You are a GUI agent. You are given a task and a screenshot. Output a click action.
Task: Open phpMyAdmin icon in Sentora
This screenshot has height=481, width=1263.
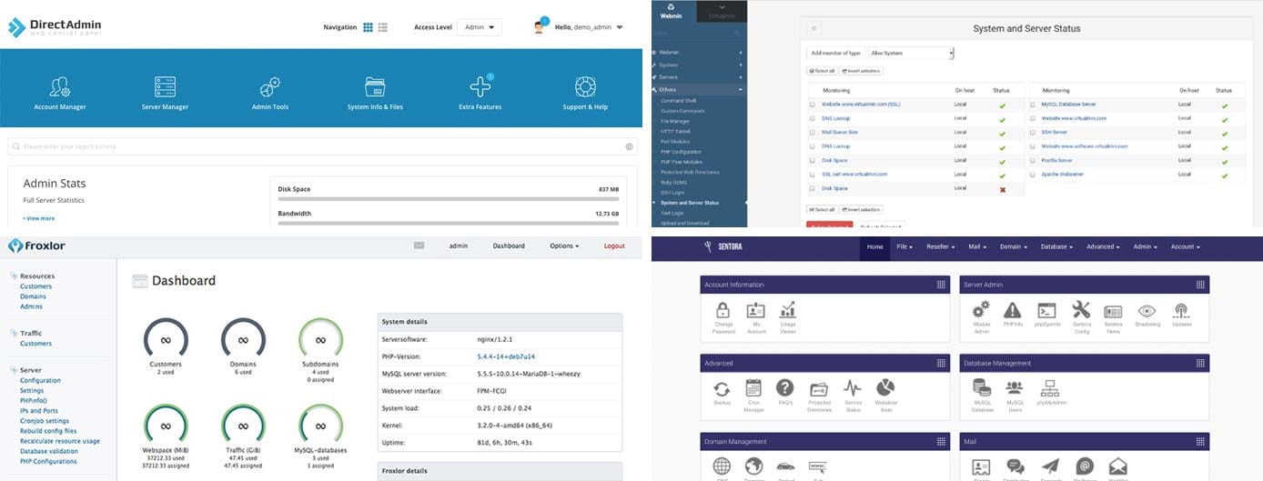pos(1049,388)
